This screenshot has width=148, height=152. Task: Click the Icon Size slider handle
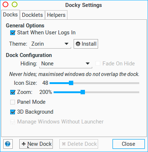tap(71, 83)
